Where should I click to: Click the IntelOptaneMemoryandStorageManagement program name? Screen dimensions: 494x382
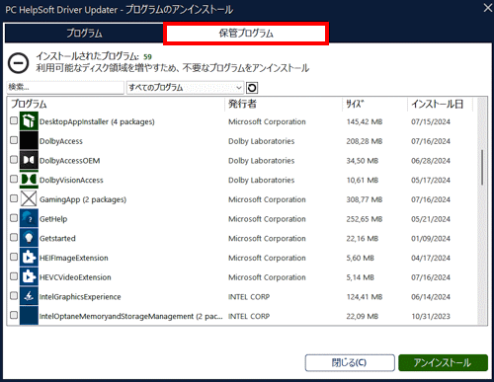click(131, 316)
